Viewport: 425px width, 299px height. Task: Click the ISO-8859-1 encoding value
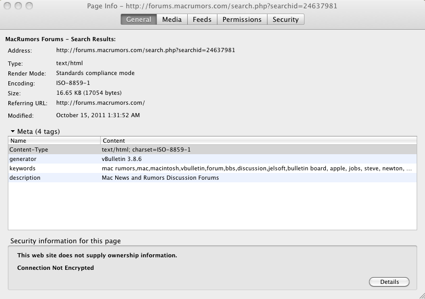(73, 83)
